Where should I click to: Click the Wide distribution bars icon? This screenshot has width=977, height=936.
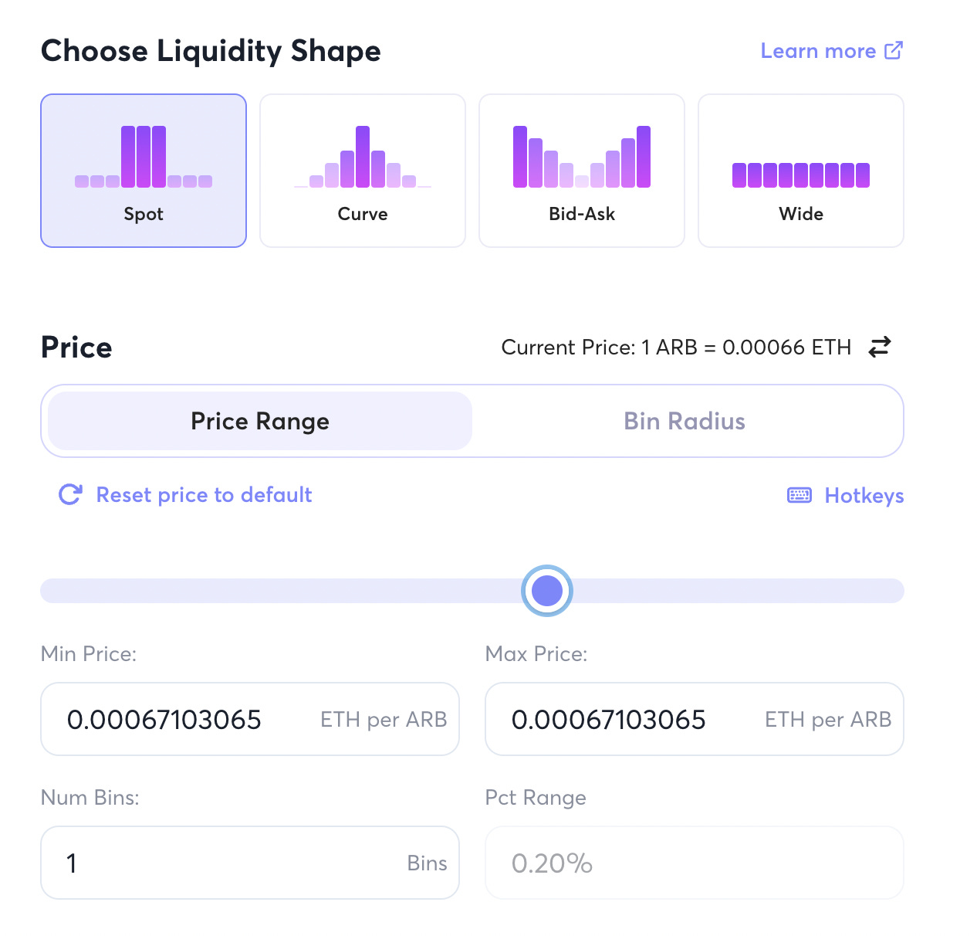[x=800, y=175]
